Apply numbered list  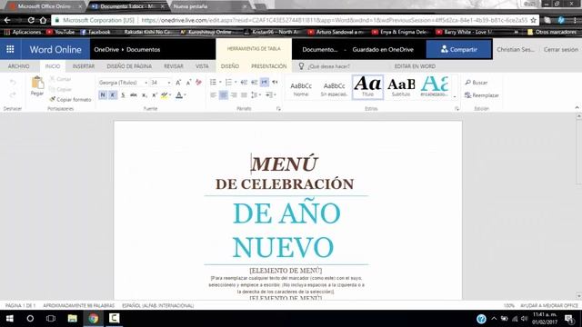tap(228, 82)
